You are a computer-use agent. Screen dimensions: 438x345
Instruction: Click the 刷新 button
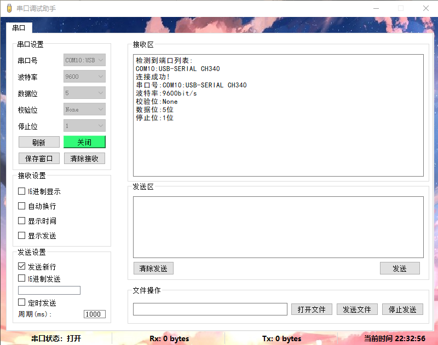[x=39, y=142]
